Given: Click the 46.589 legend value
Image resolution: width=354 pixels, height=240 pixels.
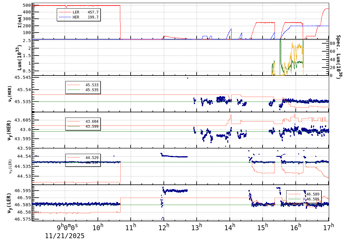Looking at the screenshot, I should (x=313, y=194).
